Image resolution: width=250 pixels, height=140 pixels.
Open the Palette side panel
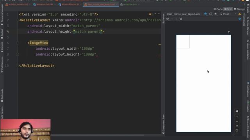pyautogui.click(x=163, y=19)
